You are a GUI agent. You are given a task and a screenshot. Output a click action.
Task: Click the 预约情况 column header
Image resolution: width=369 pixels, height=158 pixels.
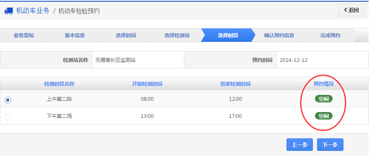(324, 84)
